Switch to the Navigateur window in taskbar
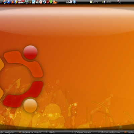 click(8, 132)
